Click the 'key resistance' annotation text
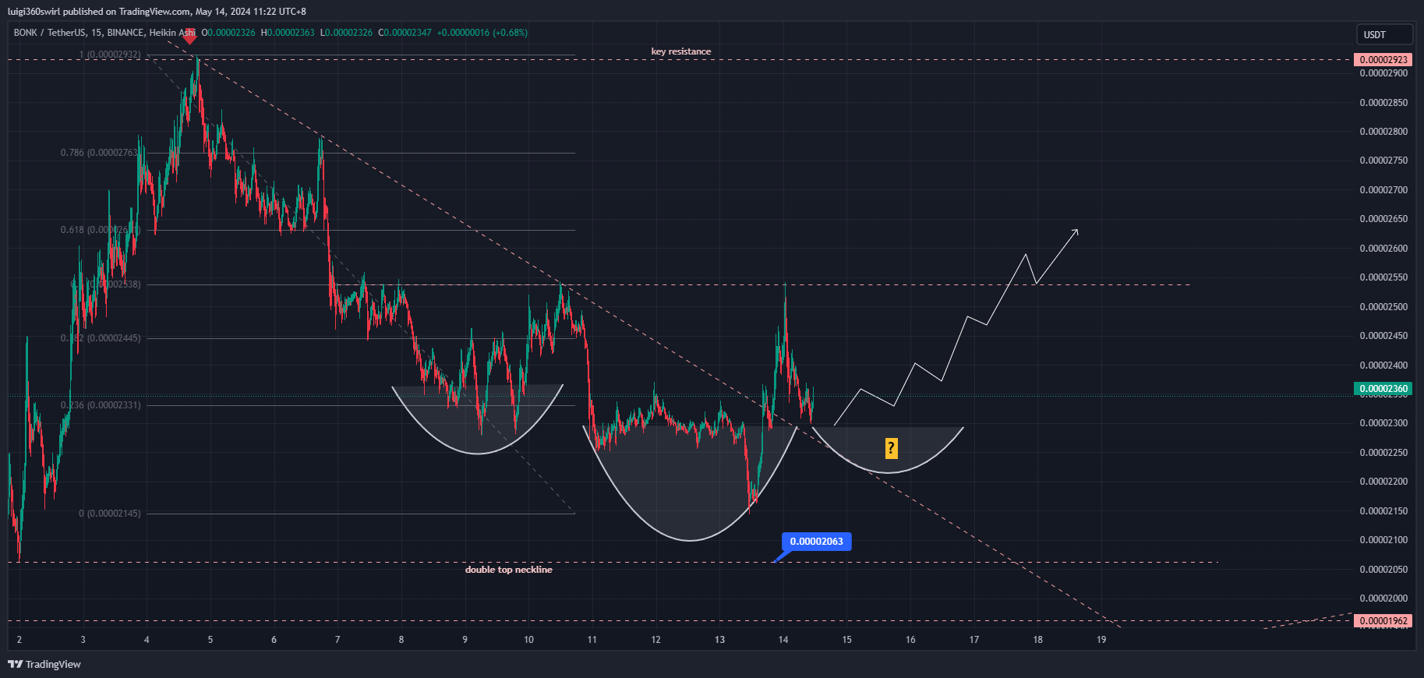Image resolution: width=1424 pixels, height=678 pixels. (x=681, y=51)
